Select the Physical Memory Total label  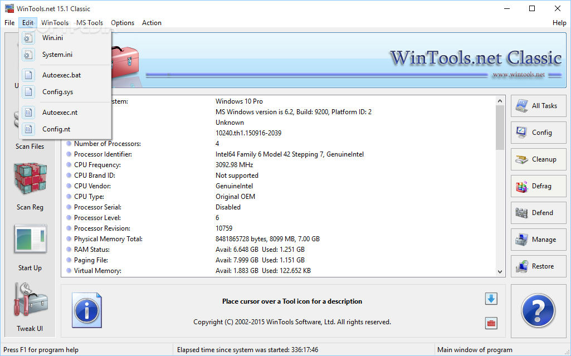[x=108, y=239]
